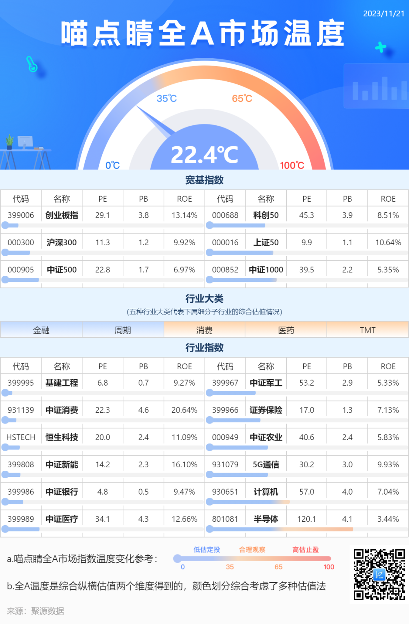Click the 22.4℃ temperature reading
Screen dimensions: 409x624
[204, 154]
